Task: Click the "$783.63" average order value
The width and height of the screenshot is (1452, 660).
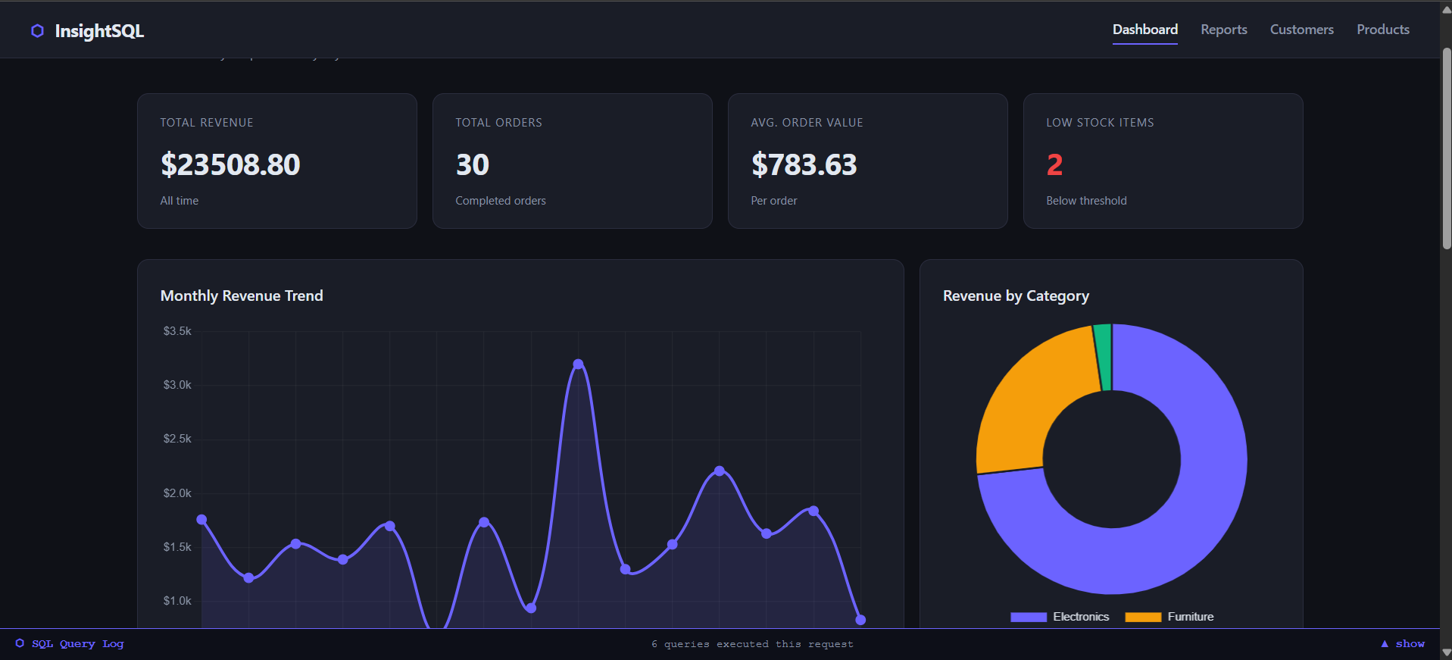Action: coord(804,164)
